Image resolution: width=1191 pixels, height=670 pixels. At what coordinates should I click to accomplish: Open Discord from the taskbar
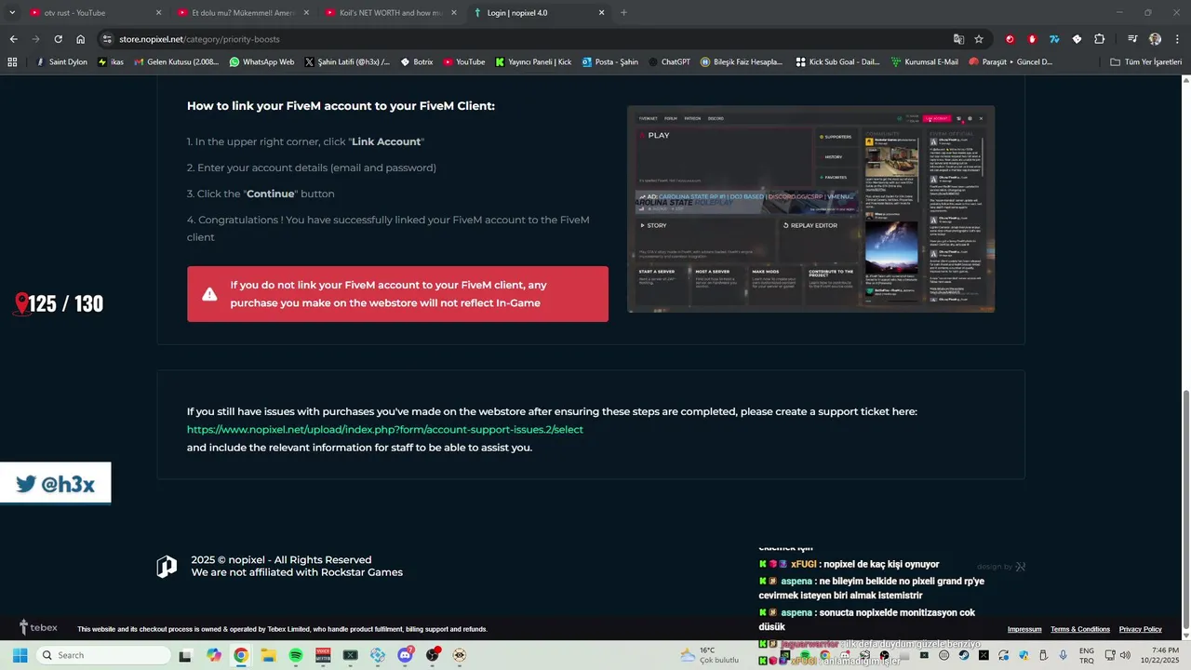pyautogui.click(x=405, y=655)
